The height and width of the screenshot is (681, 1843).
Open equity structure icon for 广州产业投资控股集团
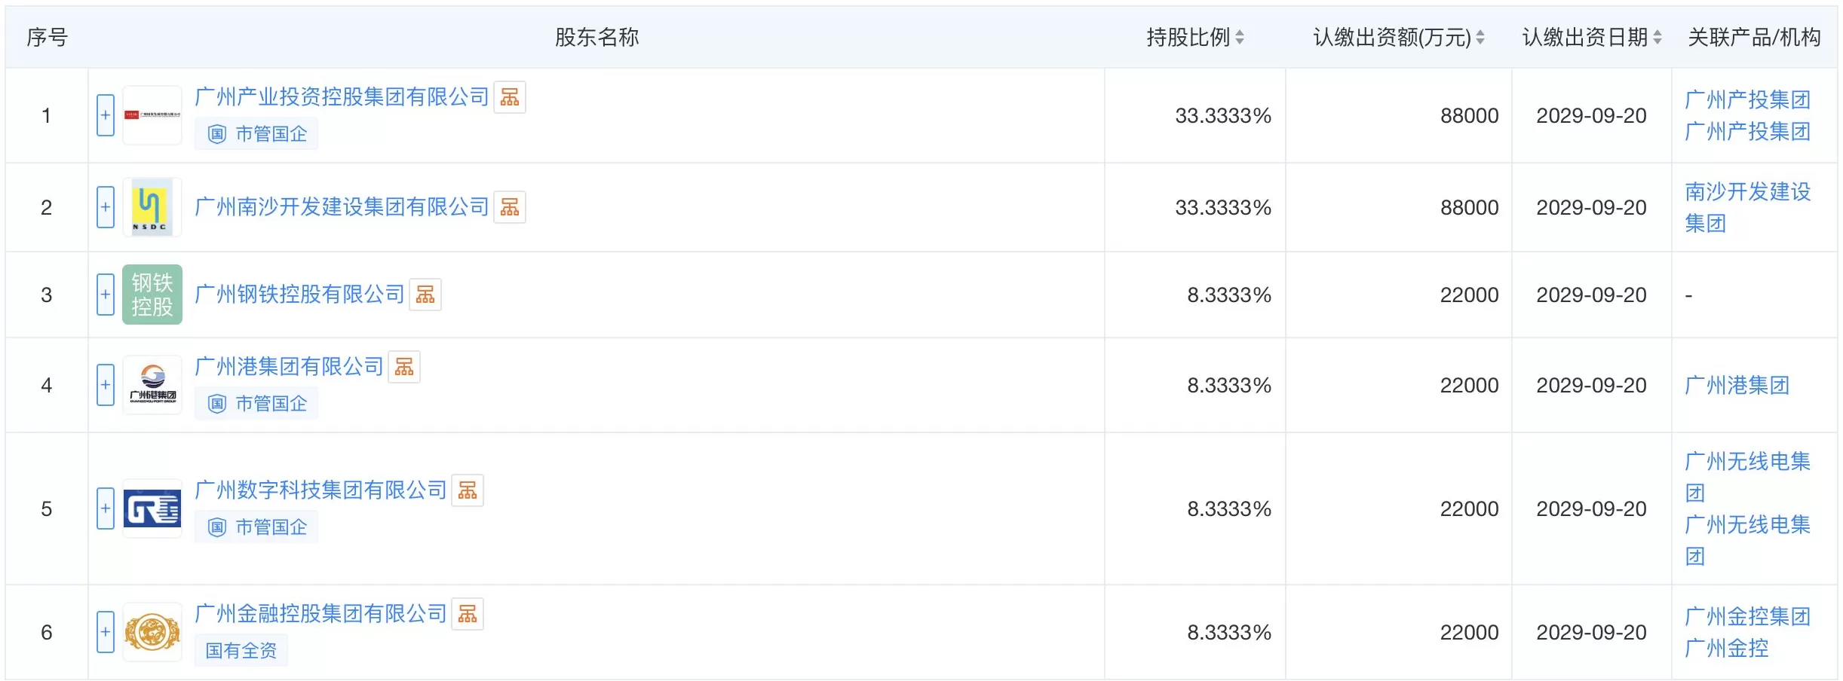pyautogui.click(x=511, y=97)
